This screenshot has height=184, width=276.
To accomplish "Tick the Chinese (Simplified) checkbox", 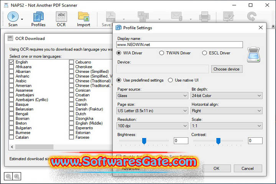I will [71, 71].
